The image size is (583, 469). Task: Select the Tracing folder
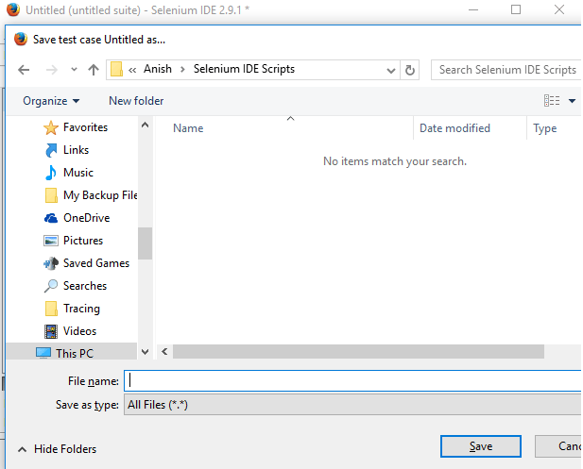pos(81,309)
